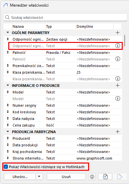Select the Numer seryjny property row

point(63,105)
